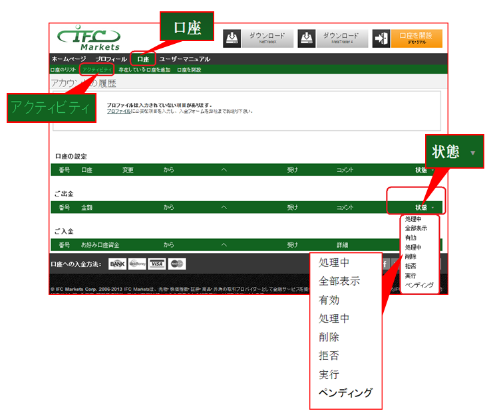Select the BANK payment method icon

point(117,264)
